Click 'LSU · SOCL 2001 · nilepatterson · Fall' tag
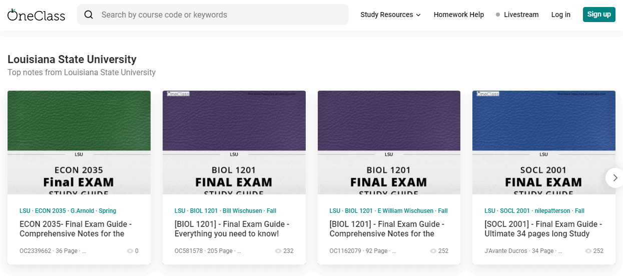The height and width of the screenshot is (276, 623). click(534, 211)
